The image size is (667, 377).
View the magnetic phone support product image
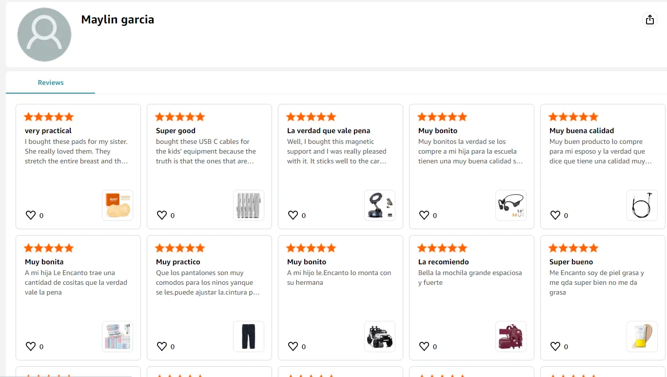[380, 205]
